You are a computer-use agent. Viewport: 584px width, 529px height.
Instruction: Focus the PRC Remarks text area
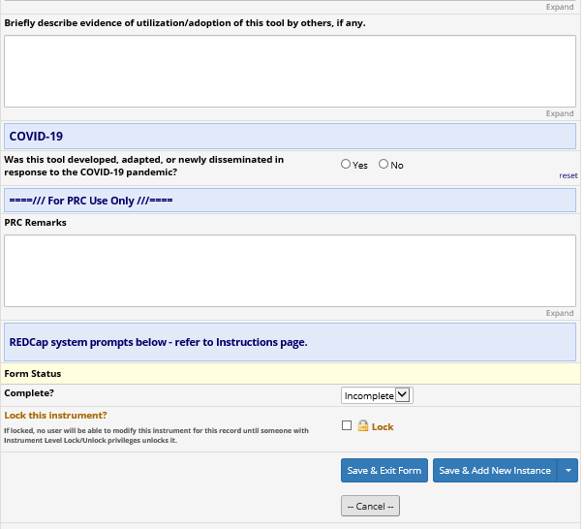tap(290, 270)
